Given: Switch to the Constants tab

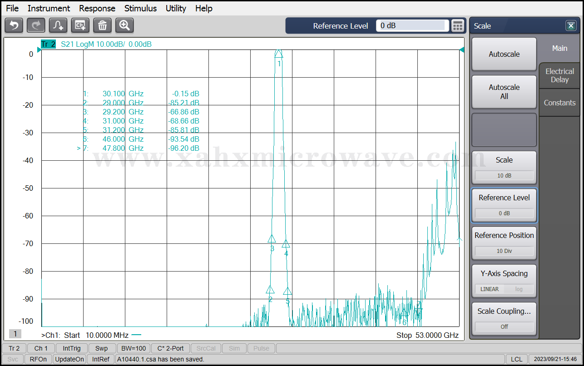Looking at the screenshot, I should pos(559,103).
